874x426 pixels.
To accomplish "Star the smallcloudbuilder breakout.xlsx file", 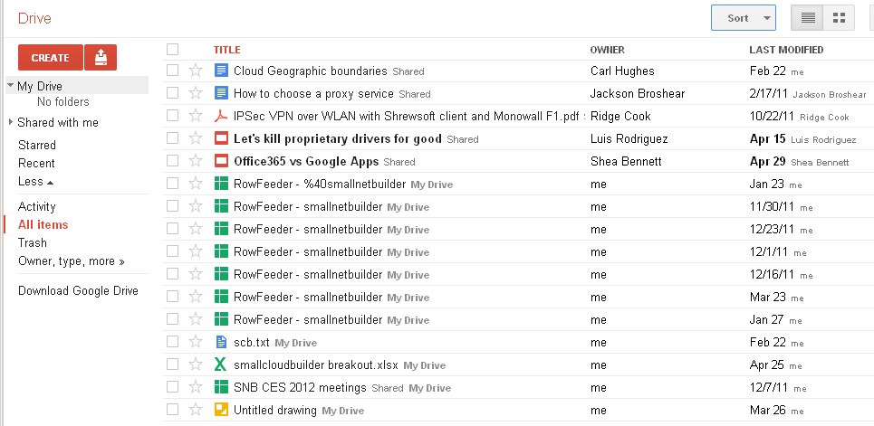I will tap(195, 364).
